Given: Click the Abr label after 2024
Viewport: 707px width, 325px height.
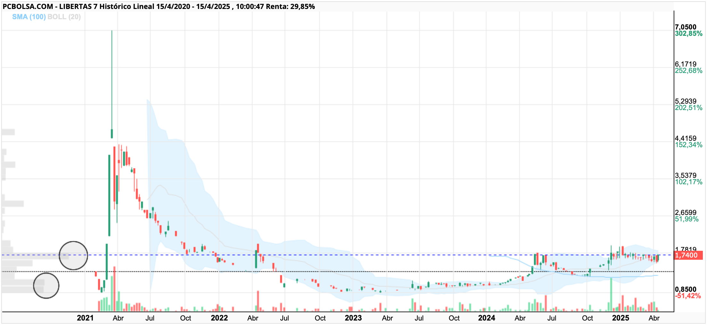Looking at the screenshot, I should (520, 318).
